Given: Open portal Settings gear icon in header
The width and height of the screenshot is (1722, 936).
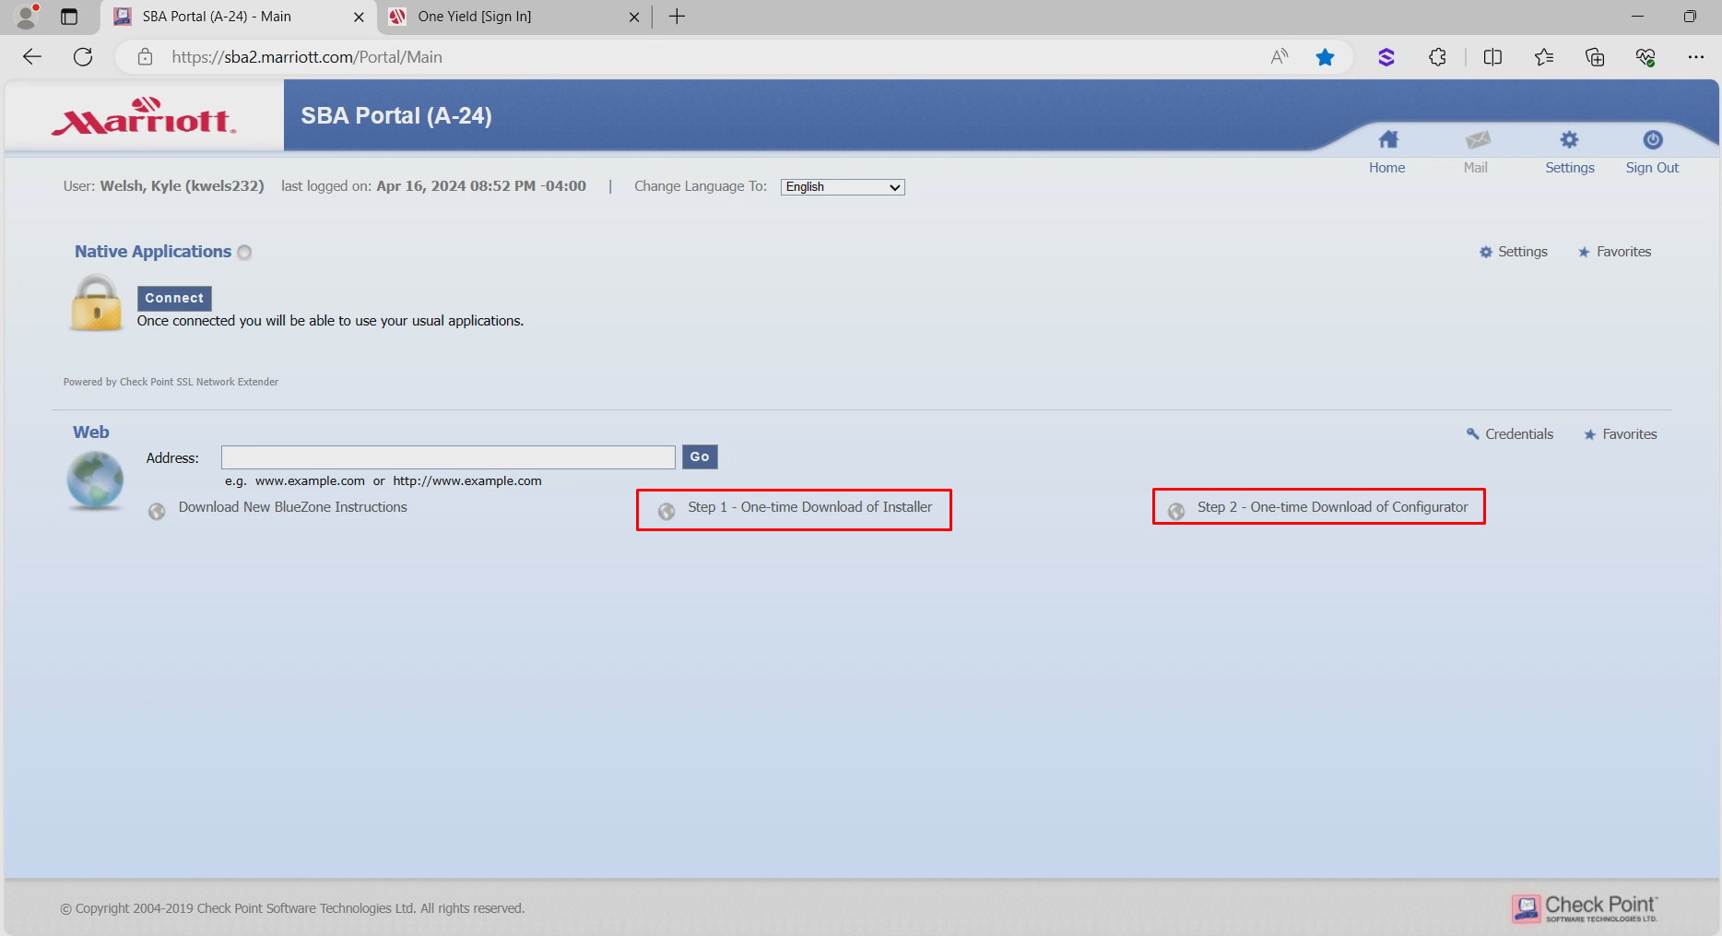Looking at the screenshot, I should (1569, 140).
